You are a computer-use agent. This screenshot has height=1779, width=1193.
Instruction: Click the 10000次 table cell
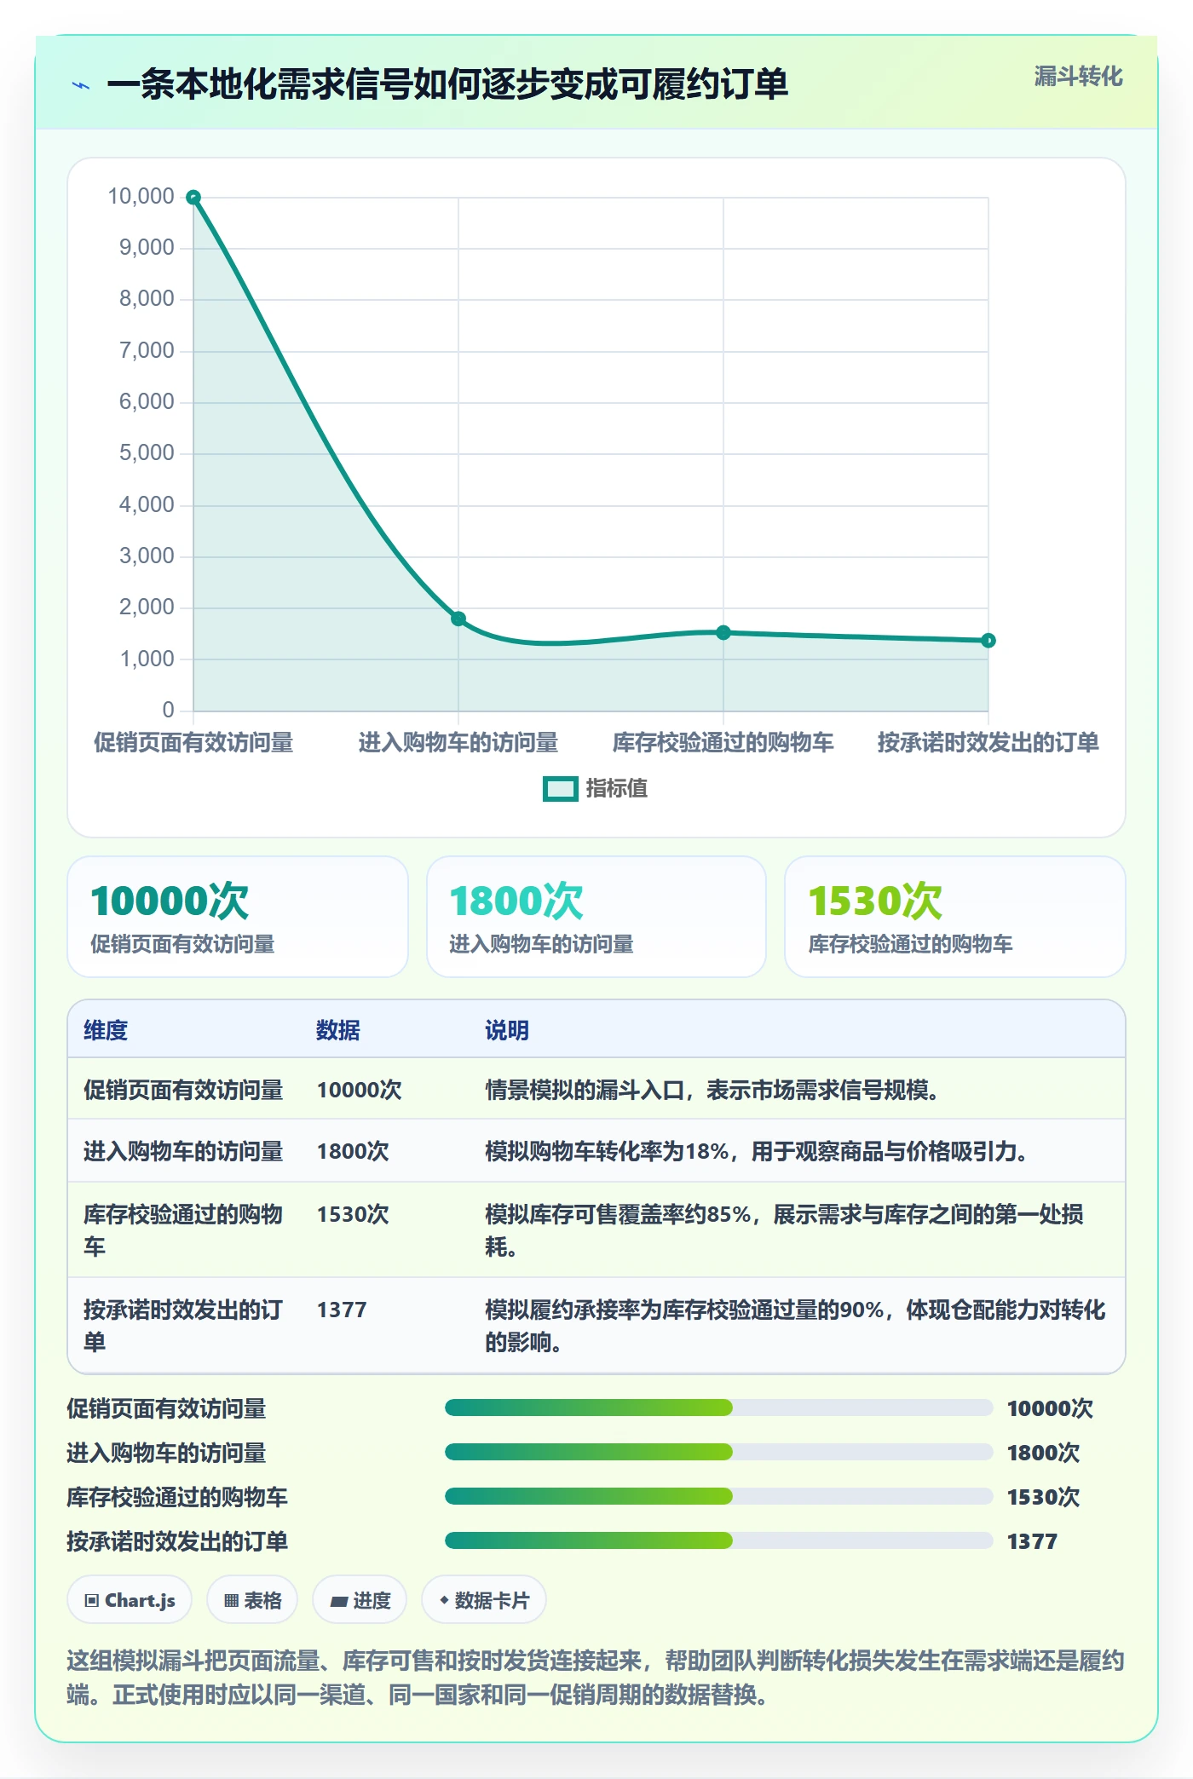pos(360,1090)
